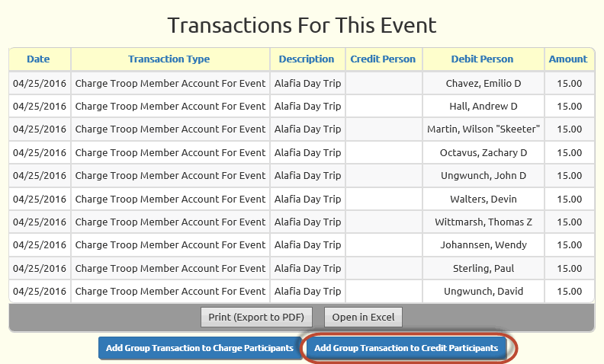The width and height of the screenshot is (604, 364).
Task: Click the Sterling, Paul cell
Action: coord(484,268)
